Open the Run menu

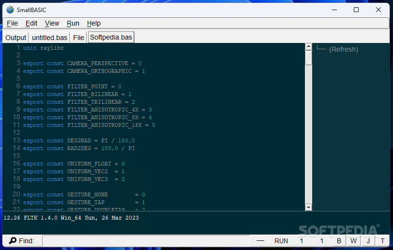[73, 23]
